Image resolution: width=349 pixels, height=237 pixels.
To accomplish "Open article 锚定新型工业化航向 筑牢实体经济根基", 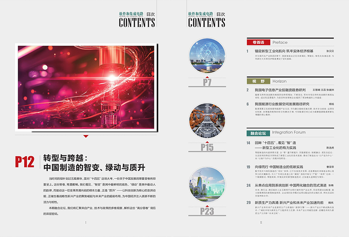I will pos(284,51).
